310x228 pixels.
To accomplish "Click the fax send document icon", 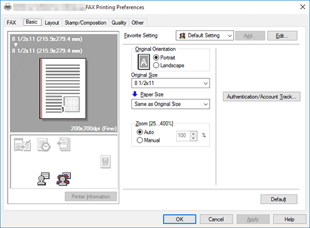I will pos(22,145).
